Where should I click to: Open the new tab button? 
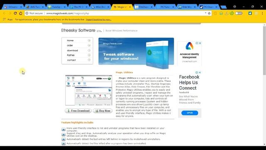click(224, 7)
